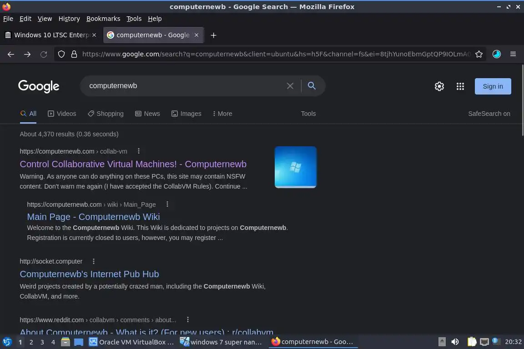Open options dots for reddit.com result
This screenshot has width=524, height=349.
point(188,319)
